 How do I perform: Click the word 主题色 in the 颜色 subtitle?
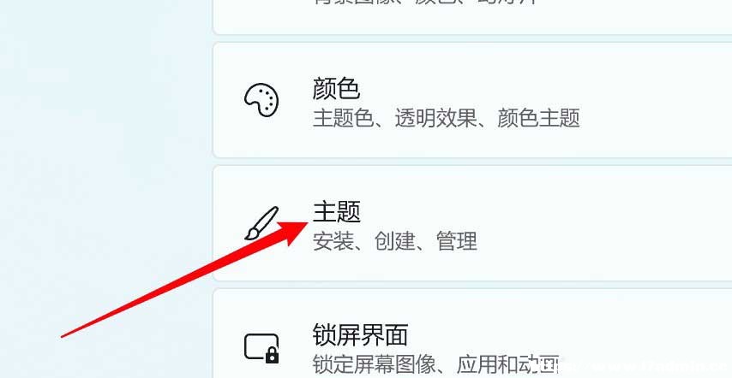pyautogui.click(x=343, y=118)
